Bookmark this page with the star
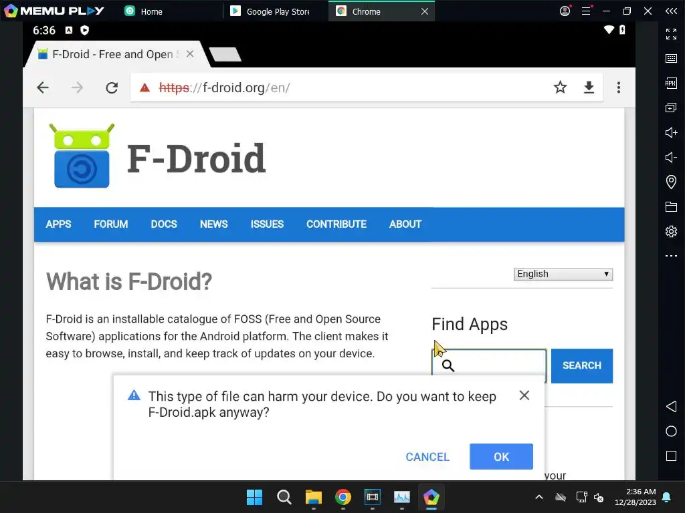Screen dimensions: 685x513 tap(560, 88)
